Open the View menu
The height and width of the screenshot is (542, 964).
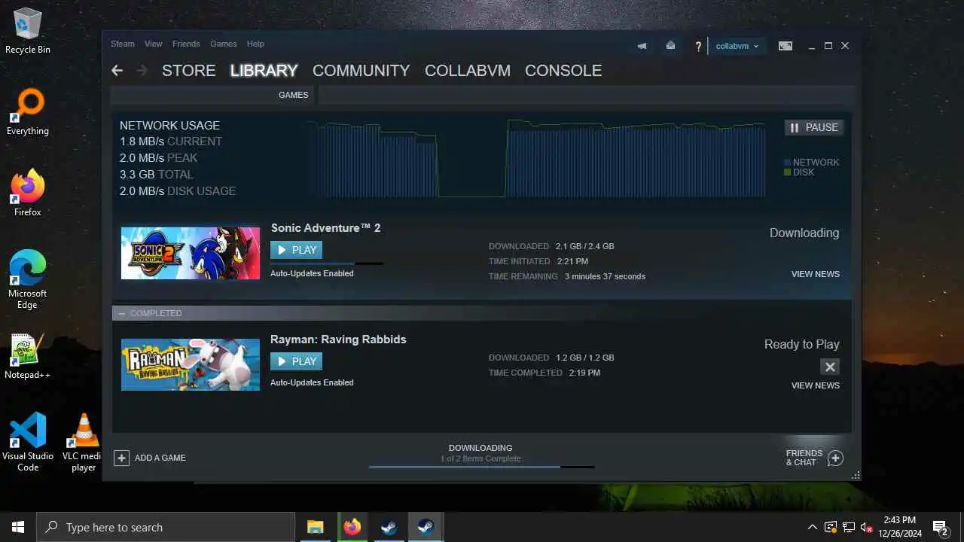click(x=154, y=44)
